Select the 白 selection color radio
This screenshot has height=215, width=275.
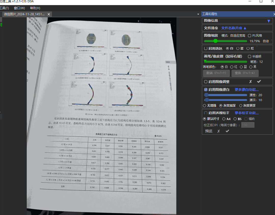227,48
